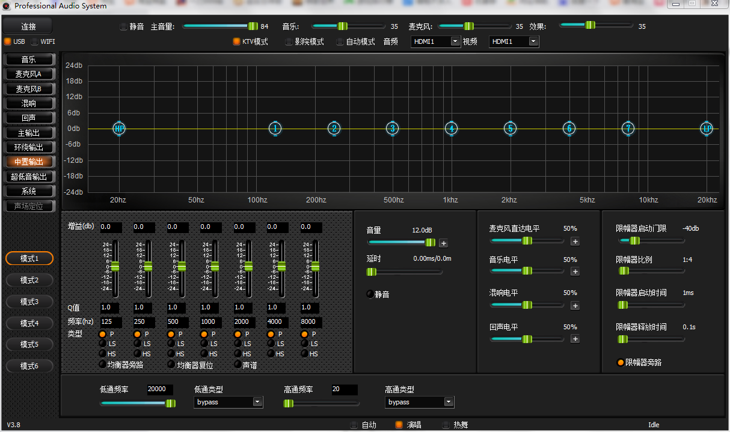This screenshot has width=730, height=432.
Task: Open the 麦克风A tab
Action: [29, 74]
